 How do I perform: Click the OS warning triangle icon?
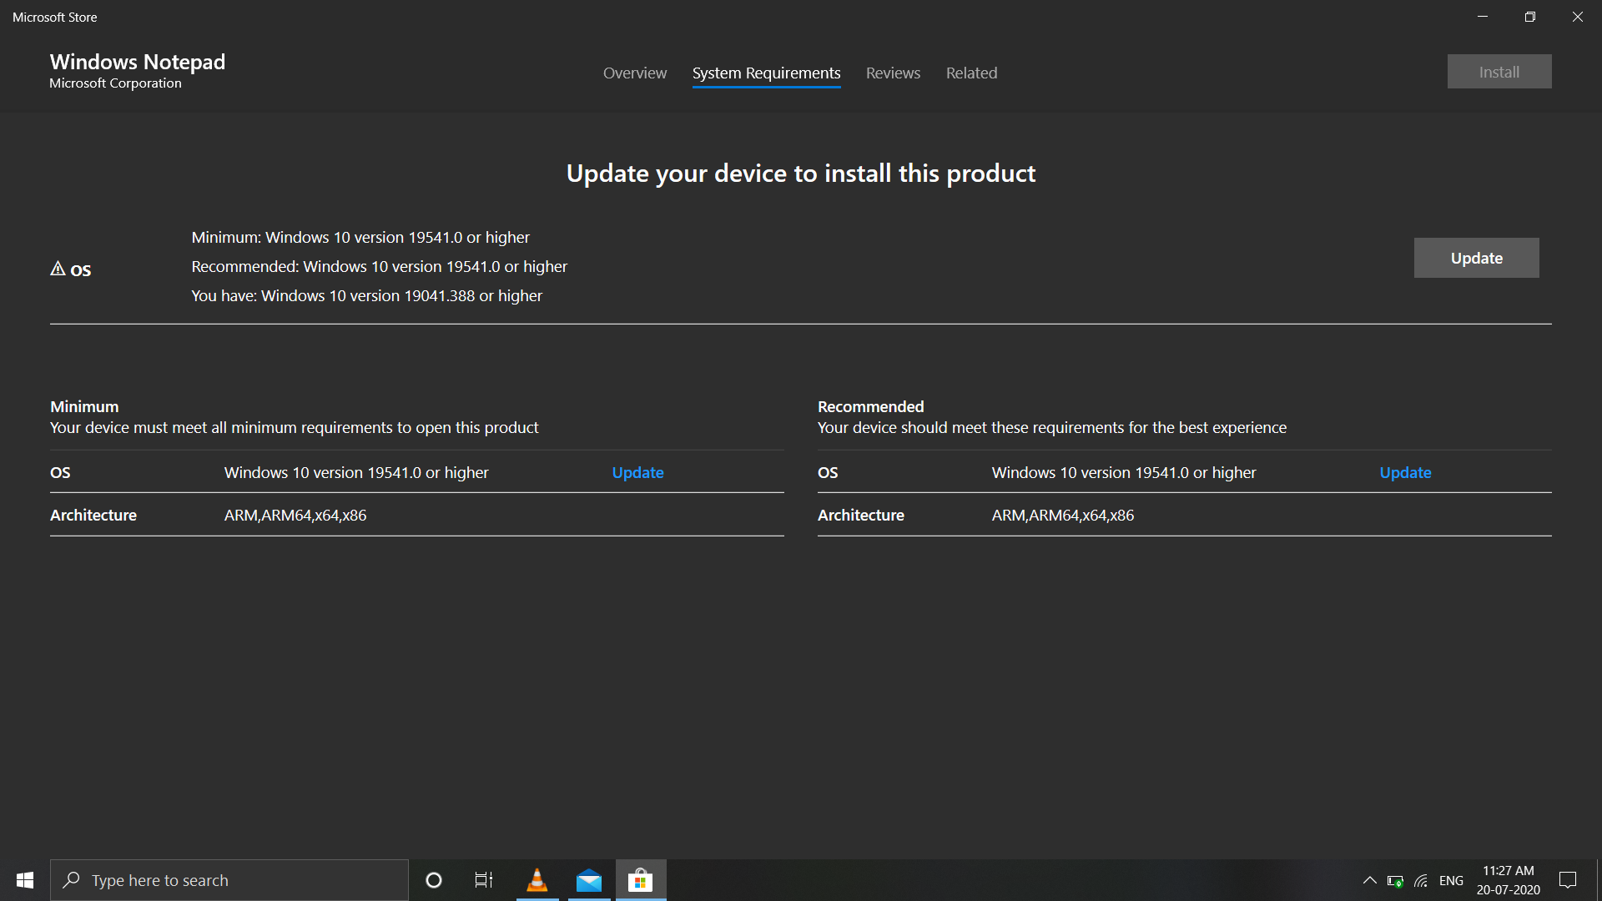pyautogui.click(x=58, y=269)
